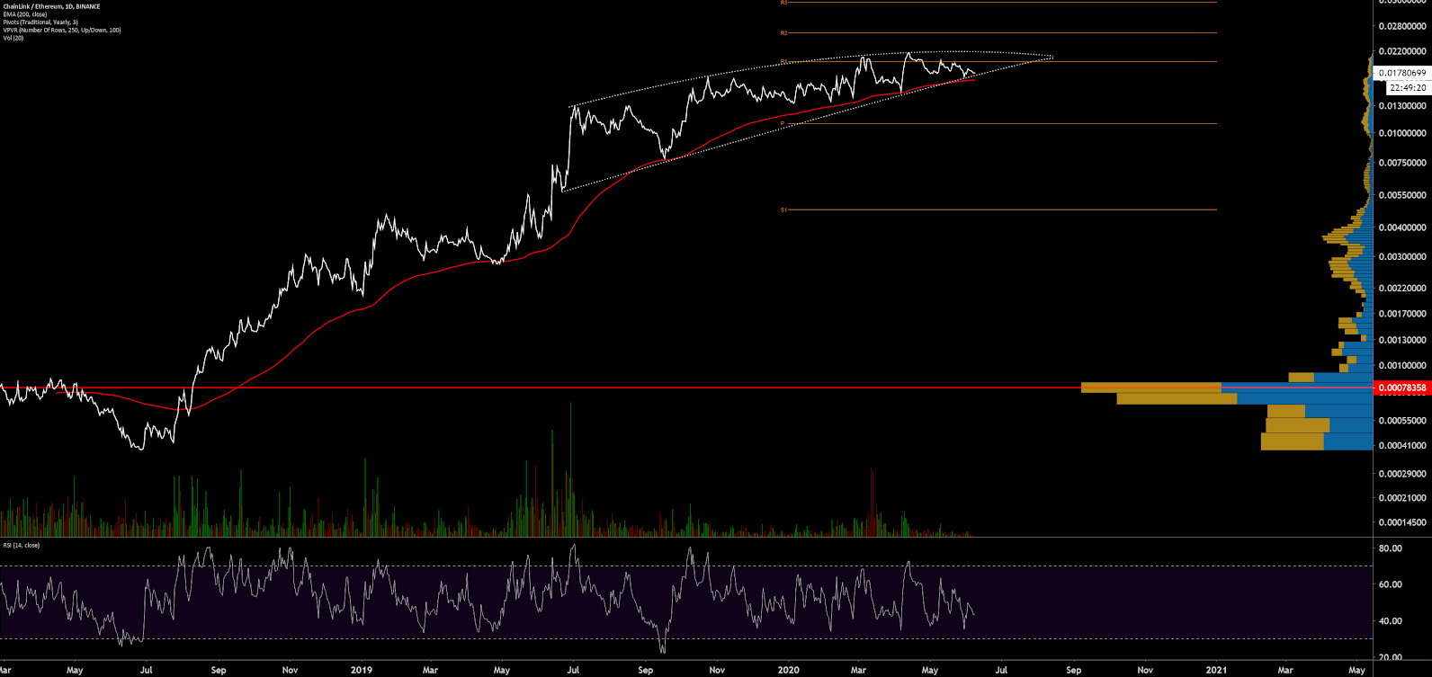Click the 0.02200000 price axis value
1432x677 pixels.
tap(1402, 52)
